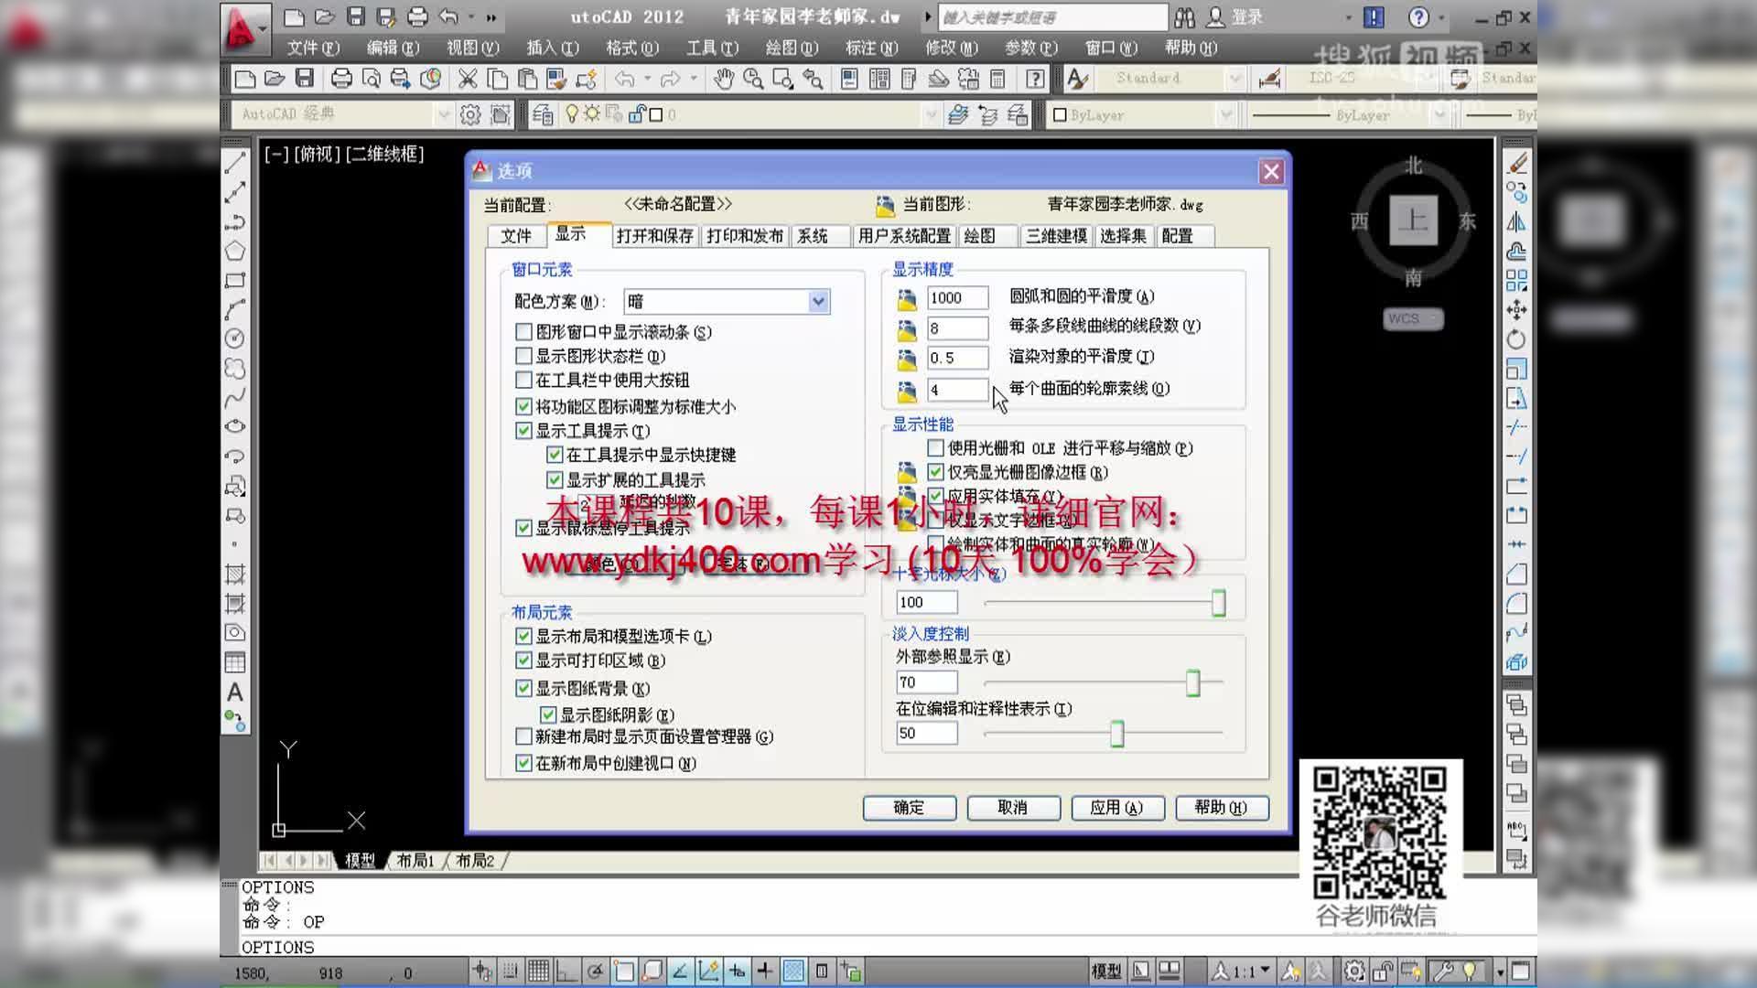Screen dimensions: 1757x988
Task: Uncheck 图形窗口中显示滚动条 option
Action: (523, 333)
